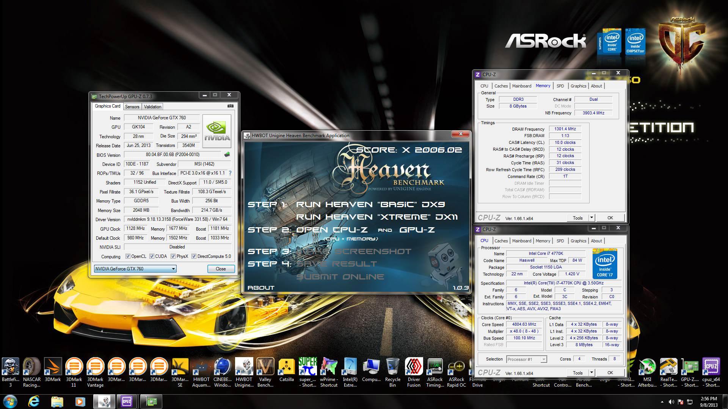This screenshot has width=728, height=409.
Task: Open the NASCAR Racing desktop shortcut
Action: (x=32, y=373)
